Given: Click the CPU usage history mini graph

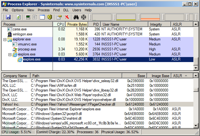Looking at the screenshot, I should pyautogui.click(x=102, y=17).
